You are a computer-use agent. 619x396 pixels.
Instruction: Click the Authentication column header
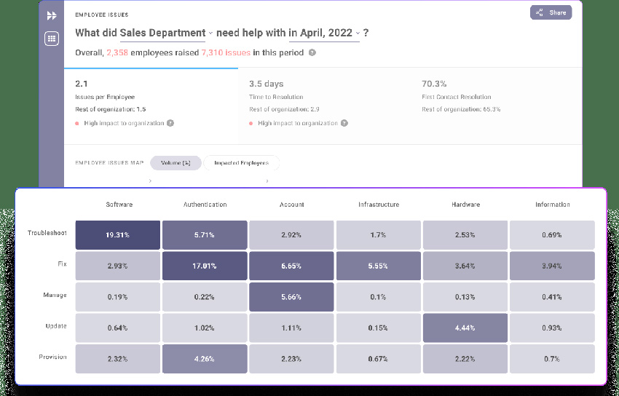tap(205, 205)
